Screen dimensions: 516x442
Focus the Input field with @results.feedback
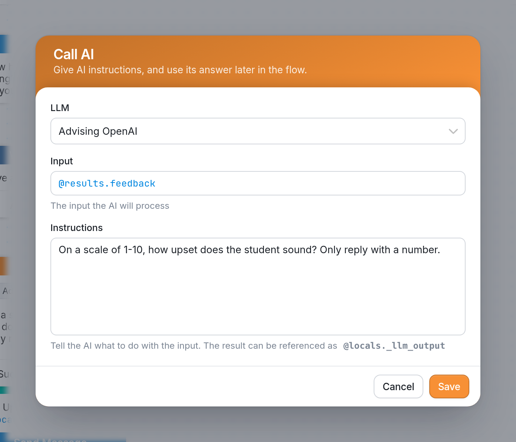click(258, 183)
